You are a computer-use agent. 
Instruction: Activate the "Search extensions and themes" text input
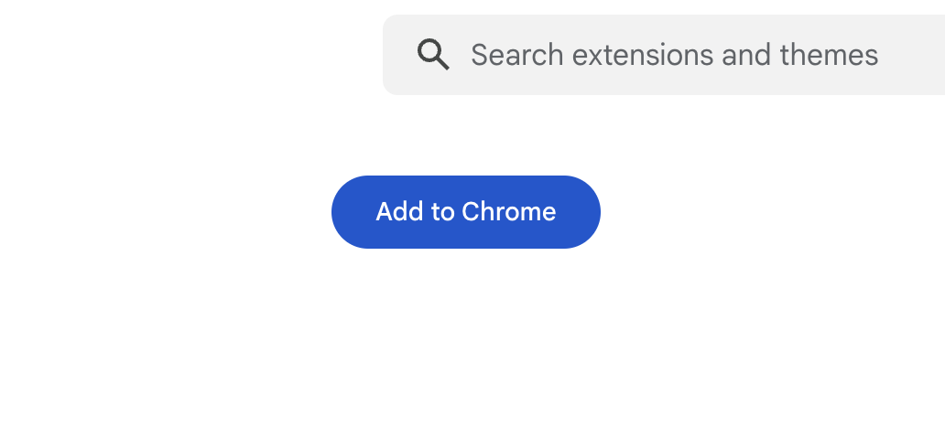point(674,55)
